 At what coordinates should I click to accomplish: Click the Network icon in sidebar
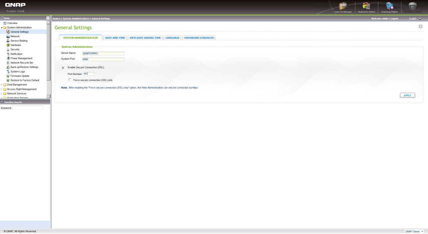[8, 36]
